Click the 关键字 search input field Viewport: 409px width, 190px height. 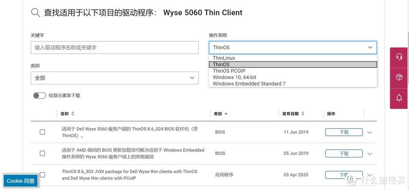[x=114, y=47]
